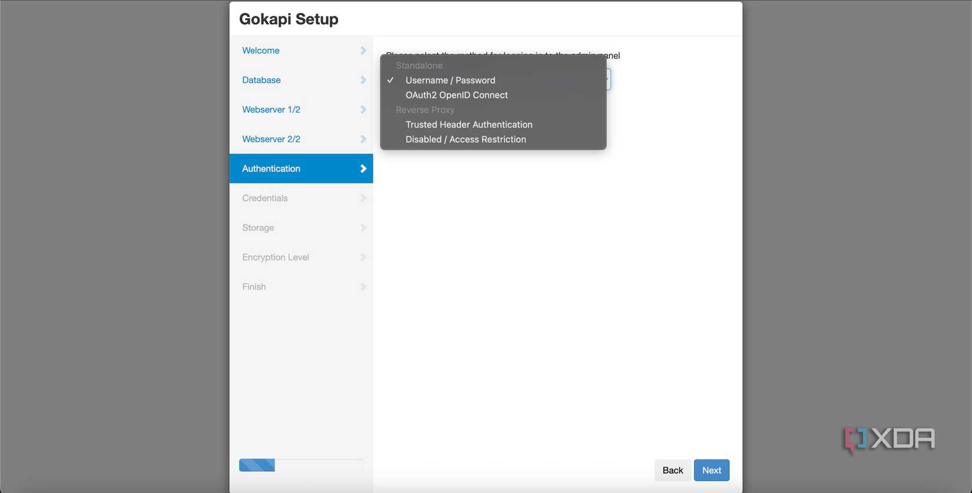
Task: Click the chevron icon beside Encryption Level
Action: pos(363,257)
